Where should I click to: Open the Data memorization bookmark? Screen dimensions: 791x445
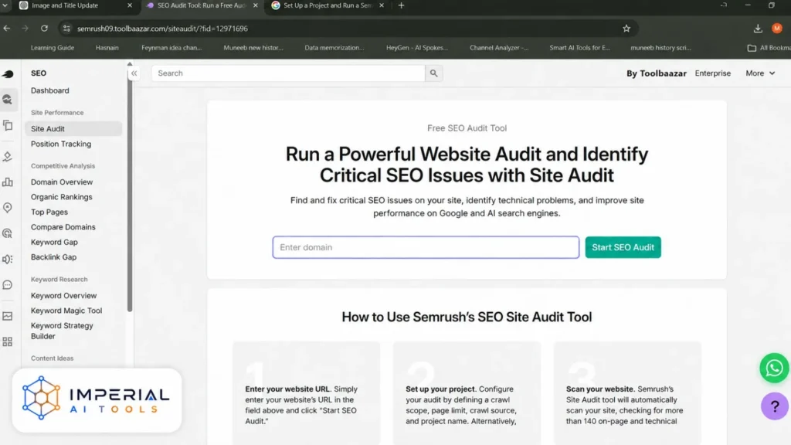(334, 47)
